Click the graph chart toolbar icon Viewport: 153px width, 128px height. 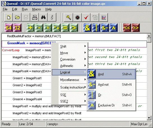103,17
